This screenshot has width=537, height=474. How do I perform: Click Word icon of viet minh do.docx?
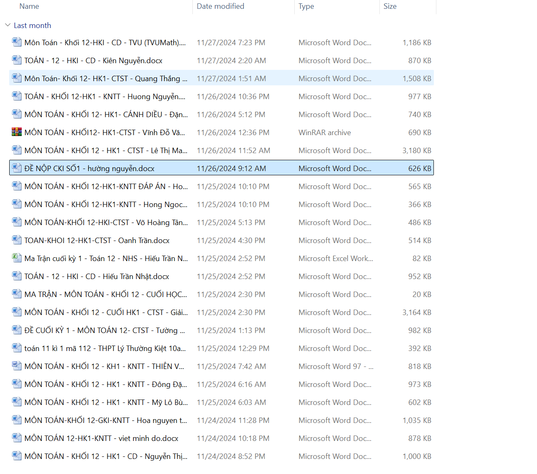tap(16, 438)
